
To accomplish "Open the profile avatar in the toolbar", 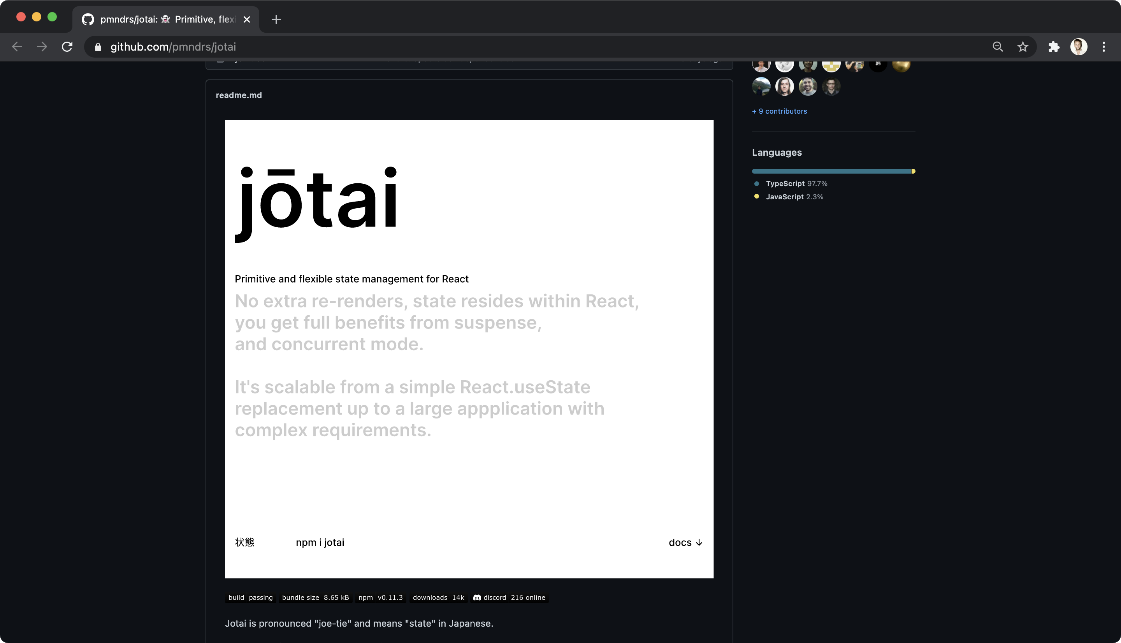I will tap(1079, 47).
